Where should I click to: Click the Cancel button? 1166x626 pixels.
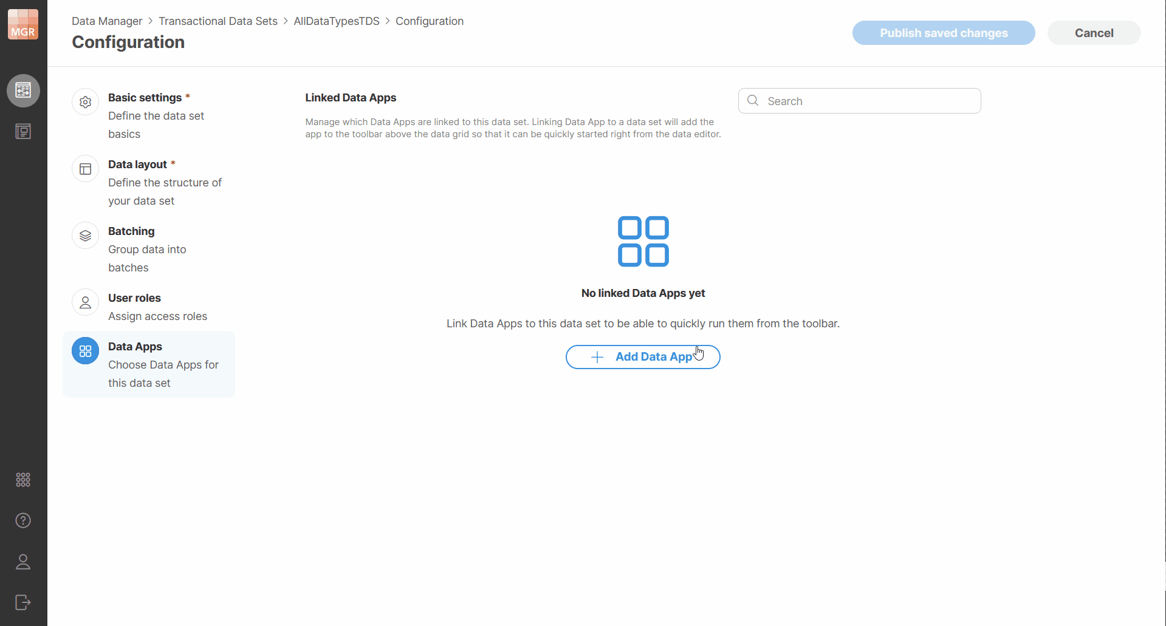point(1093,33)
